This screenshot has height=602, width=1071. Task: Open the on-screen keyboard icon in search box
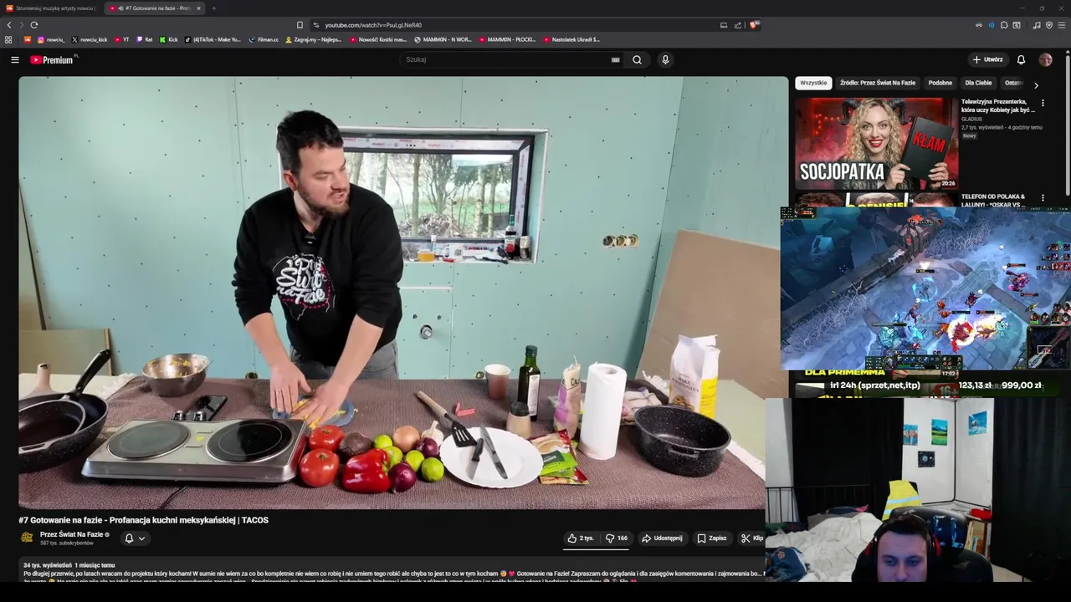coord(615,59)
